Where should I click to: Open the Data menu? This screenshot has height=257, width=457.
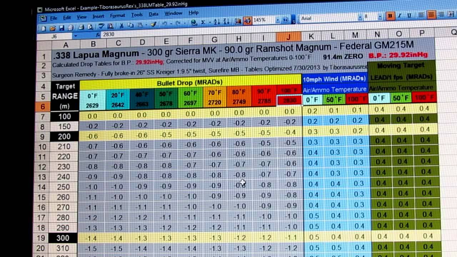(154, 14)
